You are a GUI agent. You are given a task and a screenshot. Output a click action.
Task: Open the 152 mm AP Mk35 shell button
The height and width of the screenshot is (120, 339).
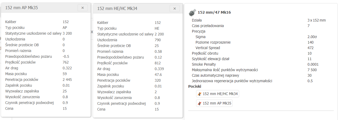point(214,103)
